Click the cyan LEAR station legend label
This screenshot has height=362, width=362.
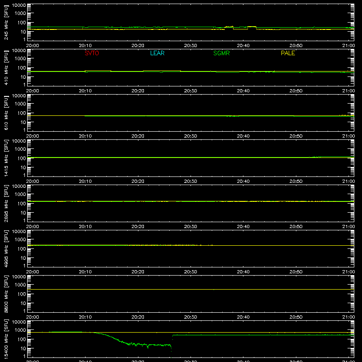[x=157, y=53]
